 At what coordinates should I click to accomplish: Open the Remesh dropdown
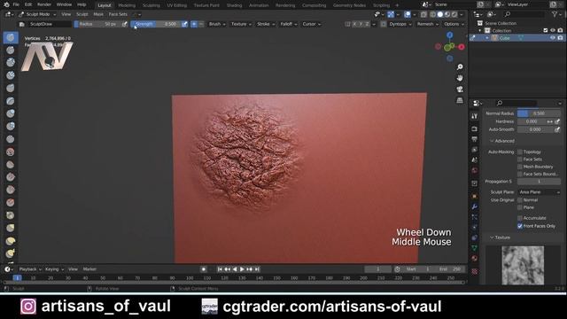pyautogui.click(x=427, y=24)
